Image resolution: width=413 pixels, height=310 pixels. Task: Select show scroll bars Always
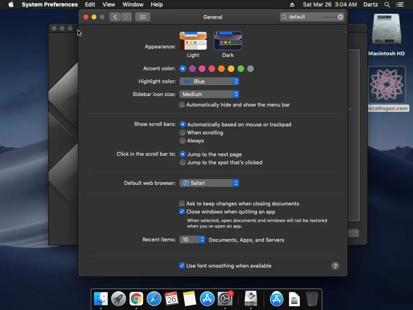pos(183,140)
